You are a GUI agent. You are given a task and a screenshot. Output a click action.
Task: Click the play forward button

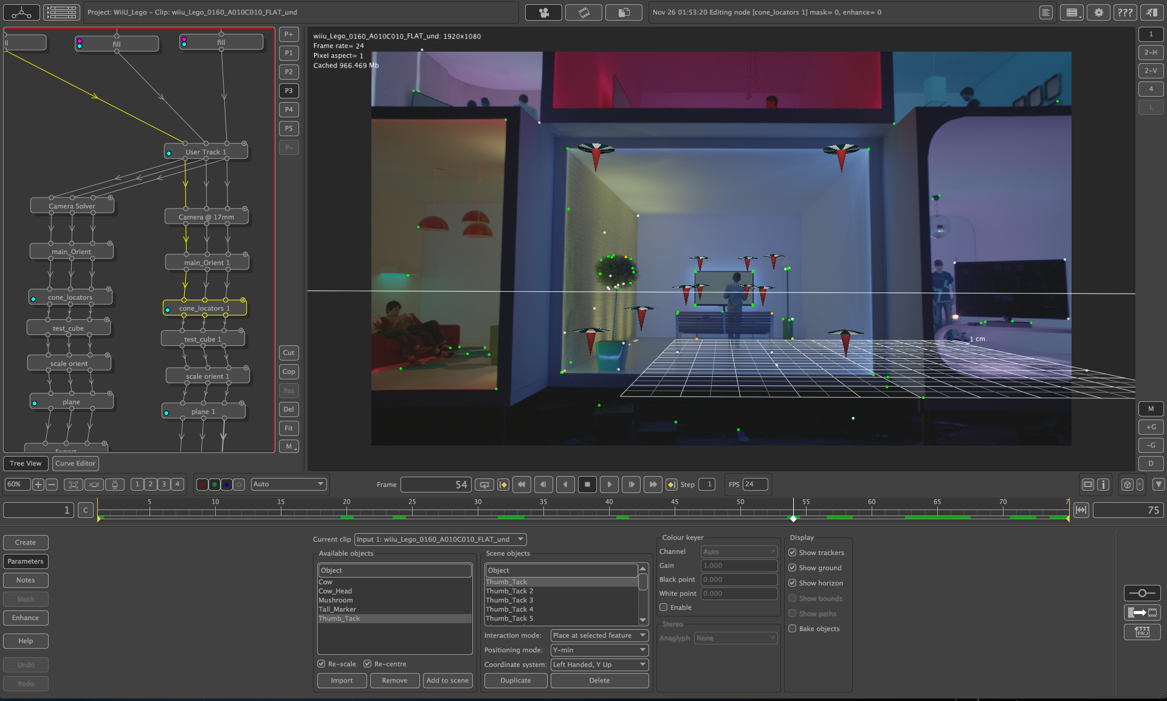click(x=609, y=485)
